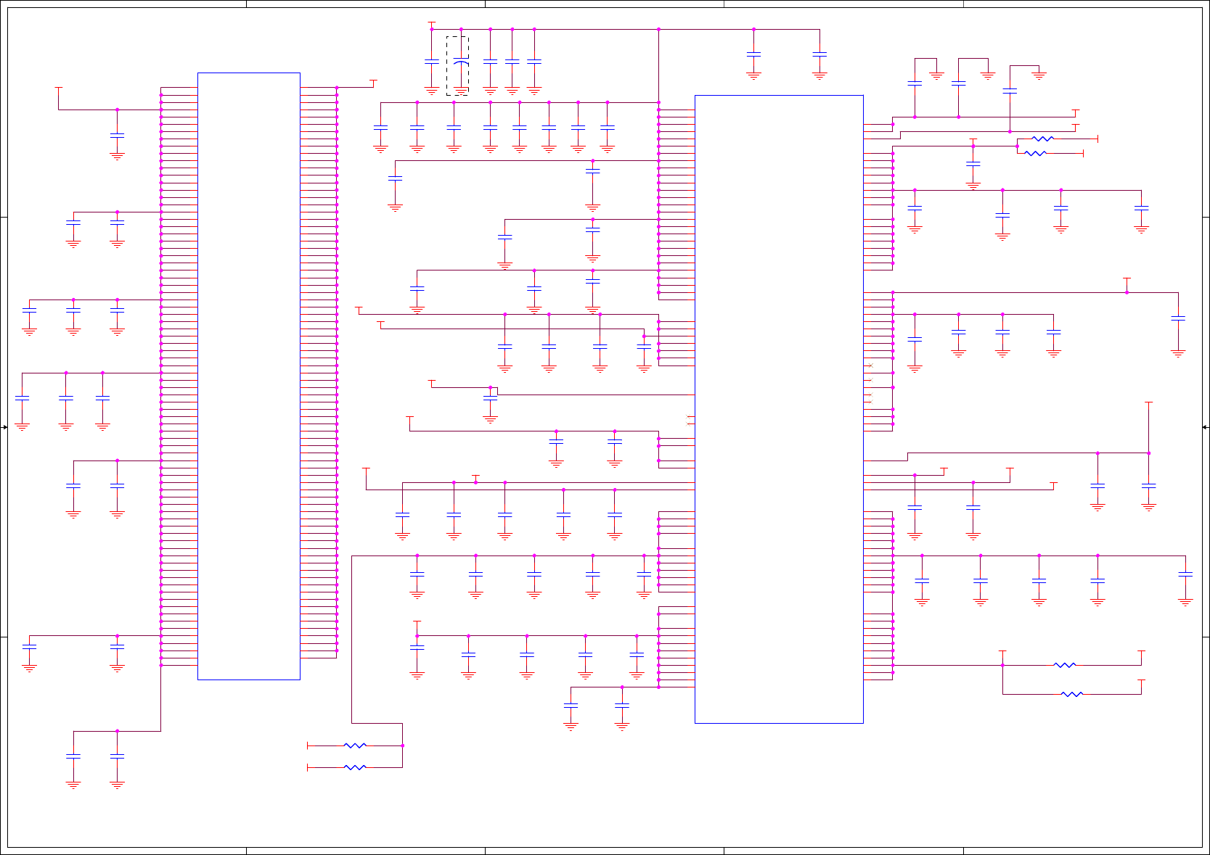Select the lower resistor of the top-right resistor pair
Viewport: 1210px width, 855px height.
(1035, 153)
